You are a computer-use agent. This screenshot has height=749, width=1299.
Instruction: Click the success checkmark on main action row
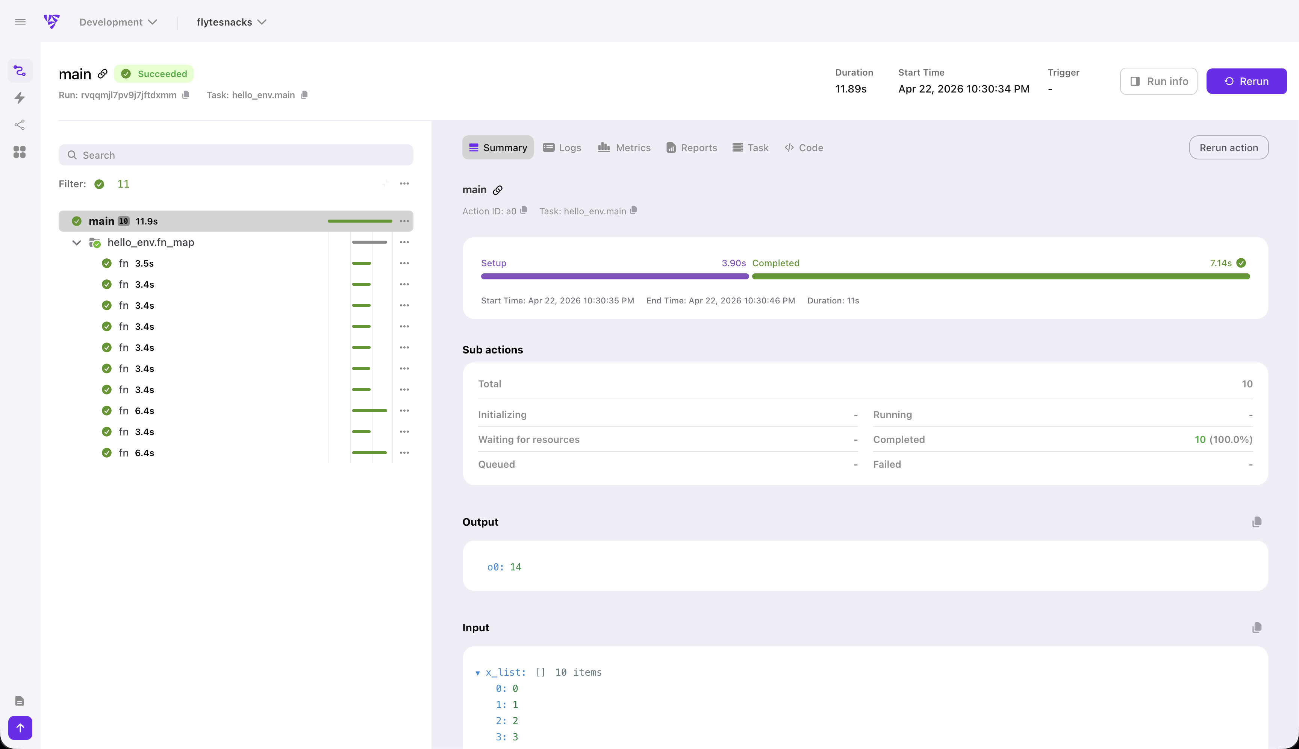click(76, 221)
